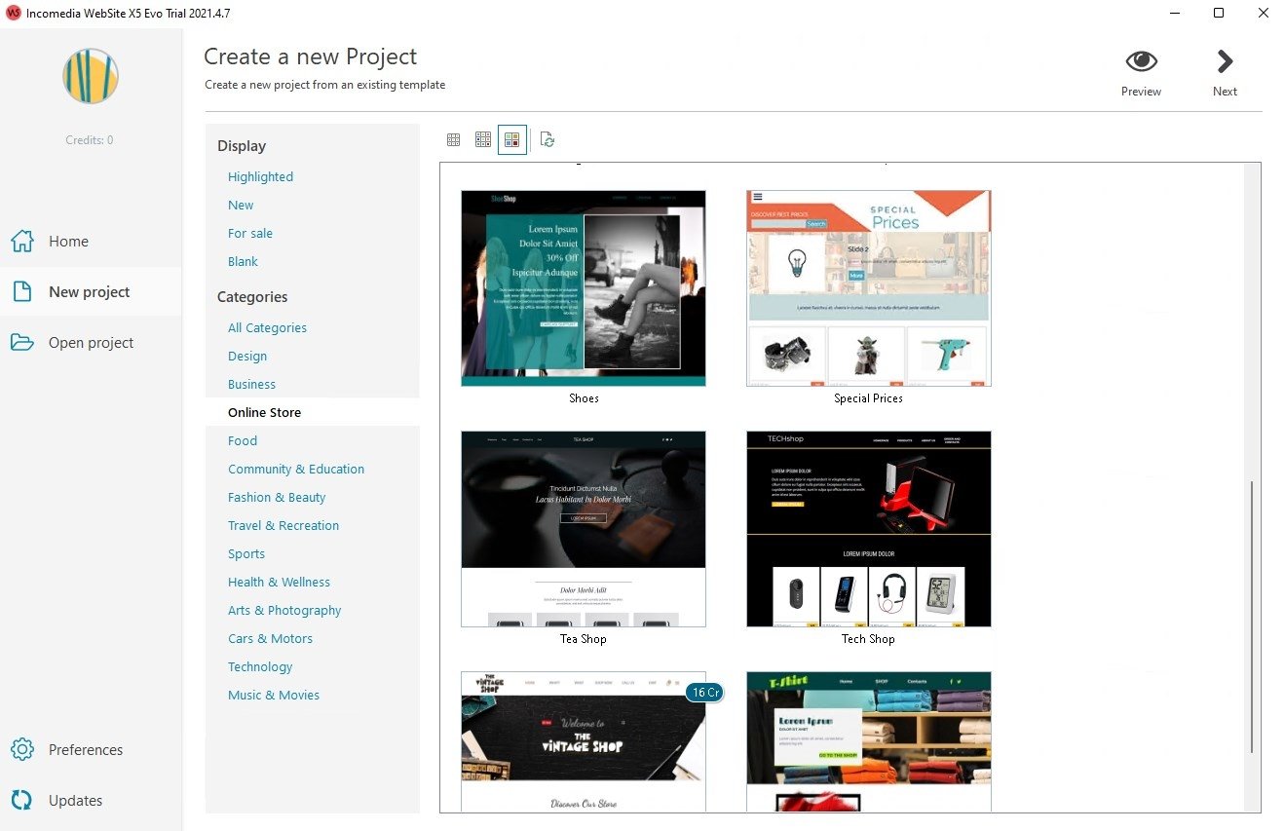Select the All Categories filter
Viewport: 1284px width, 831px height.
coord(267,327)
